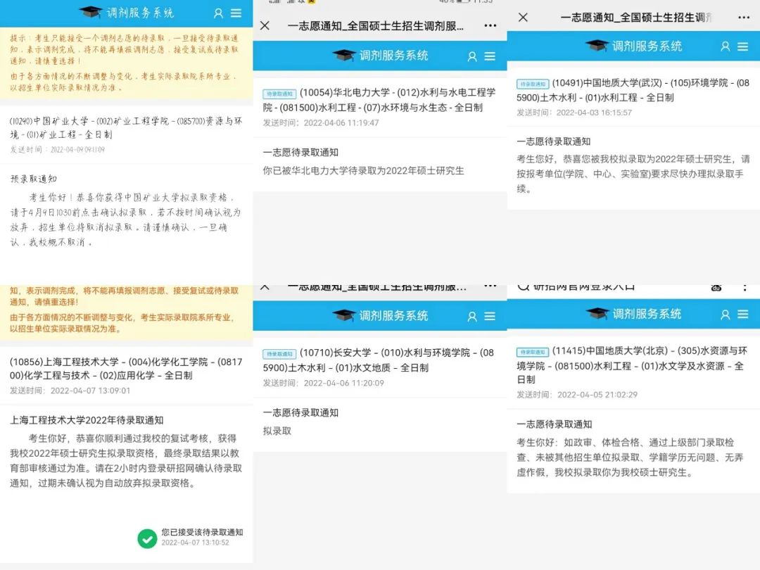Click the search icon beside 研招网官网登录入口

(523, 286)
